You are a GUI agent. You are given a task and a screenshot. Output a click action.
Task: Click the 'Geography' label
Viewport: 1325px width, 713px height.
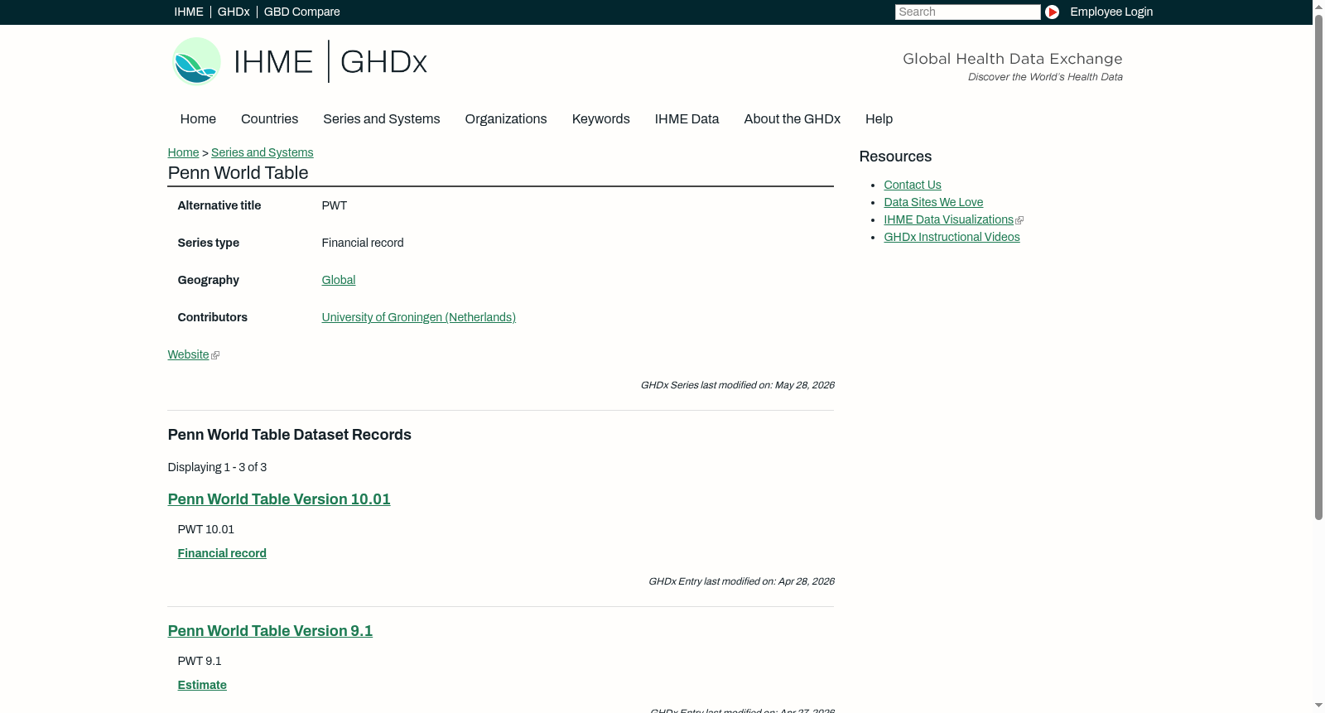pos(209,280)
